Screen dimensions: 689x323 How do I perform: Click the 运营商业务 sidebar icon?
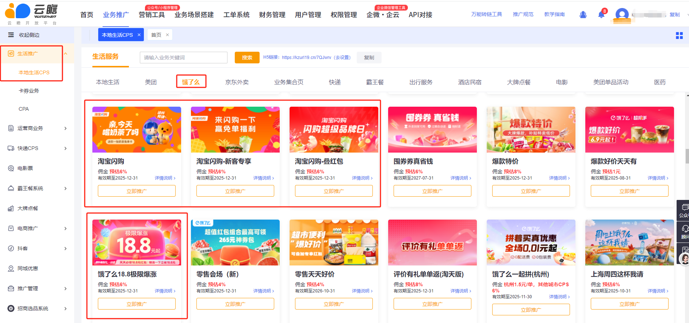(11, 128)
